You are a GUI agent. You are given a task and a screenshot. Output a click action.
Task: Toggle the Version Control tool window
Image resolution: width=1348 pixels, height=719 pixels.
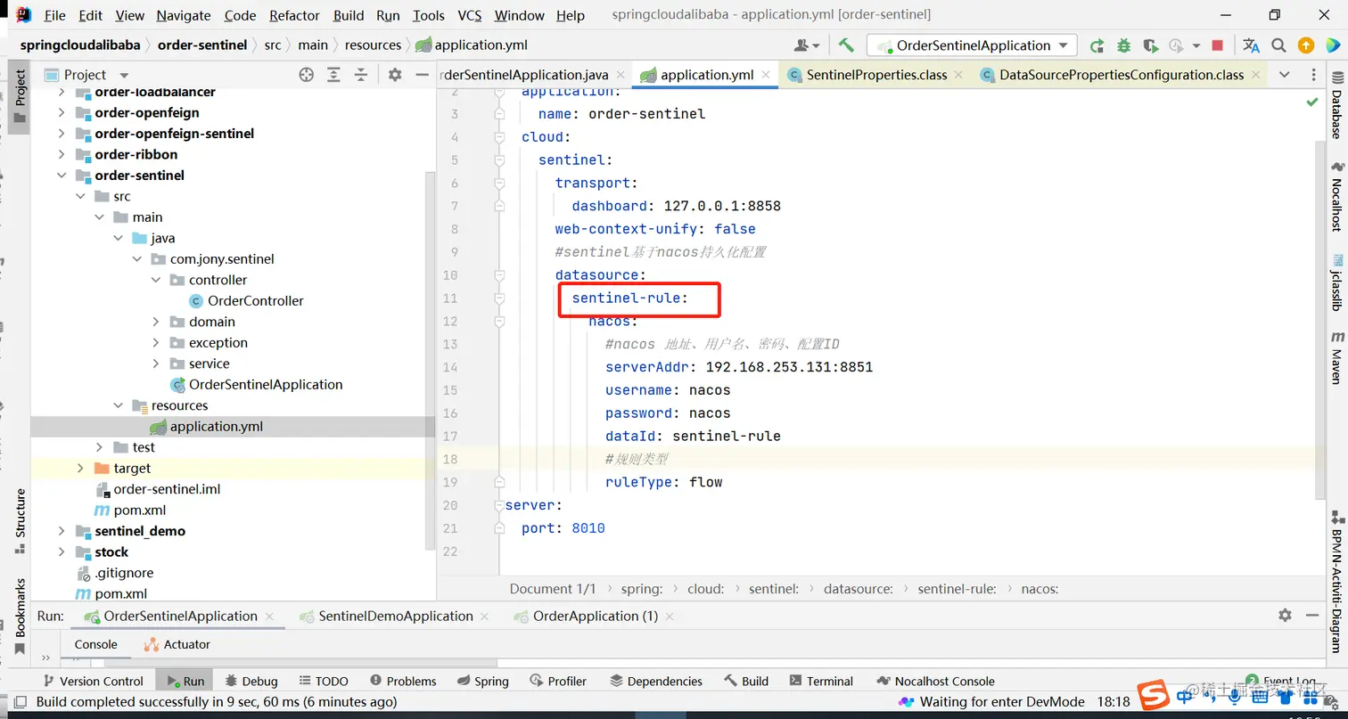click(x=92, y=681)
